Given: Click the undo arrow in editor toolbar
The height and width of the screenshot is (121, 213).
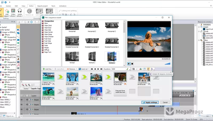Looking at the screenshot, I should click(35, 22).
